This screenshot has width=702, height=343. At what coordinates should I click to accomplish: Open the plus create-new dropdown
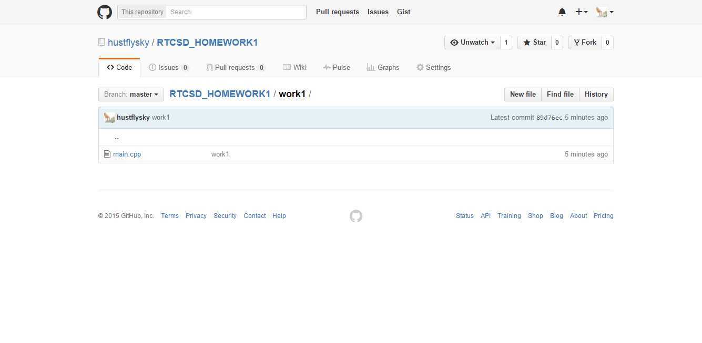pyautogui.click(x=581, y=12)
